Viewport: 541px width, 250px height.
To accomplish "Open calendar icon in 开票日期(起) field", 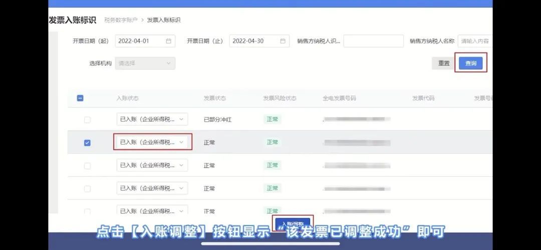I will 168,41.
